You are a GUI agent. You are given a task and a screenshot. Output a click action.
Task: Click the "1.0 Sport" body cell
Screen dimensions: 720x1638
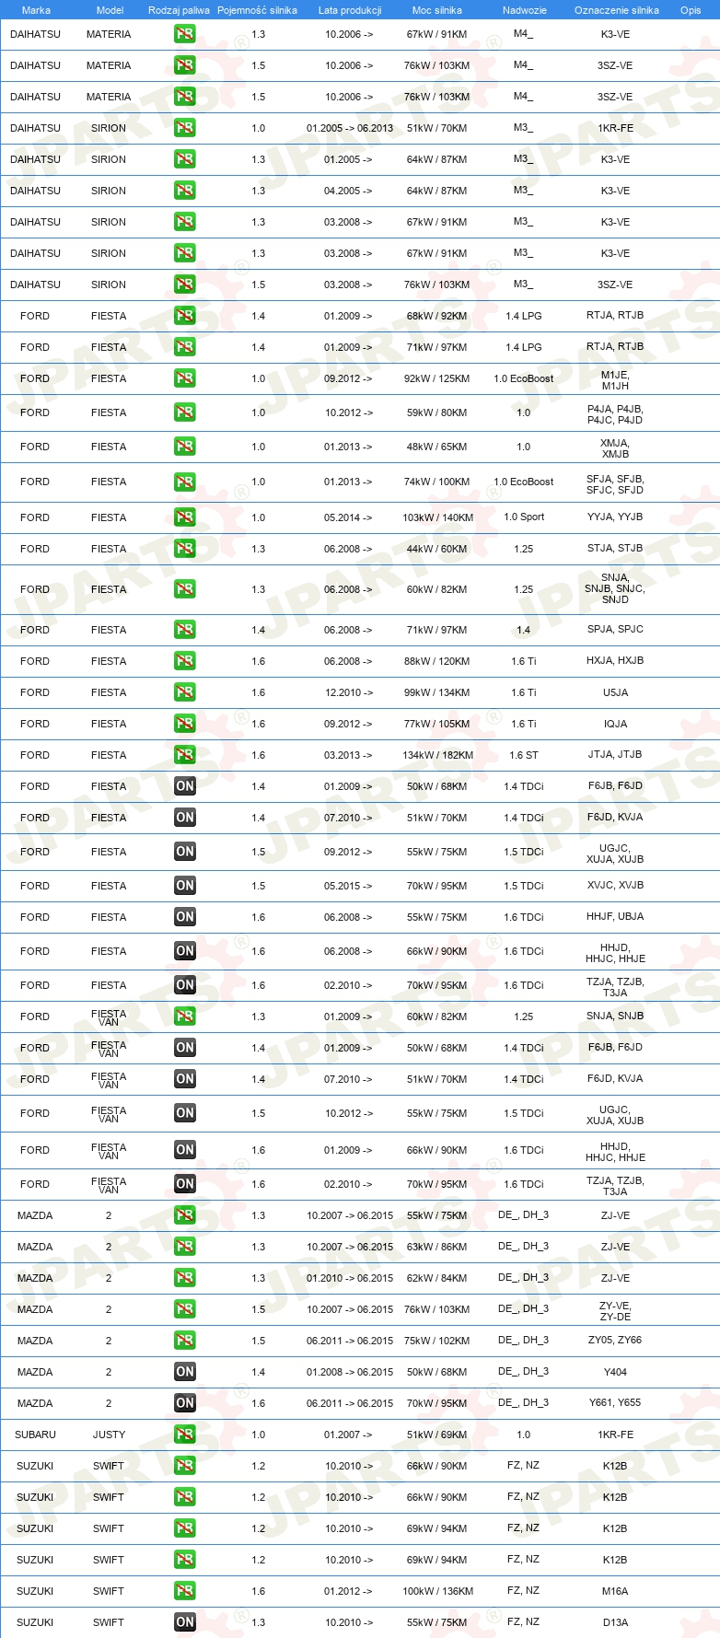click(524, 517)
